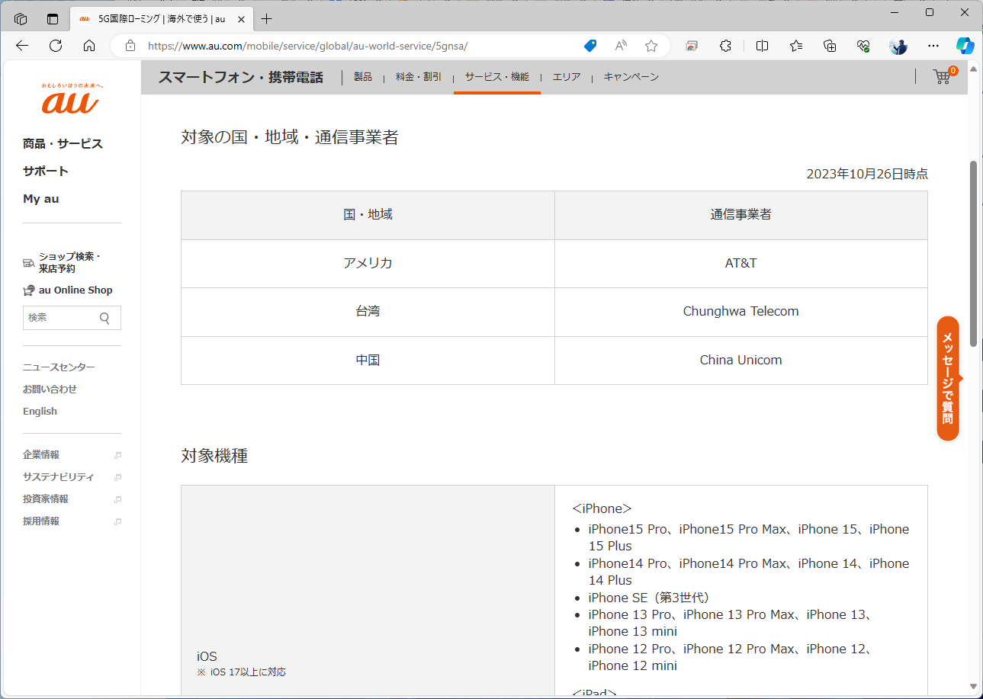Open the 料金・割引 menu item
983x699 pixels.
418,77
